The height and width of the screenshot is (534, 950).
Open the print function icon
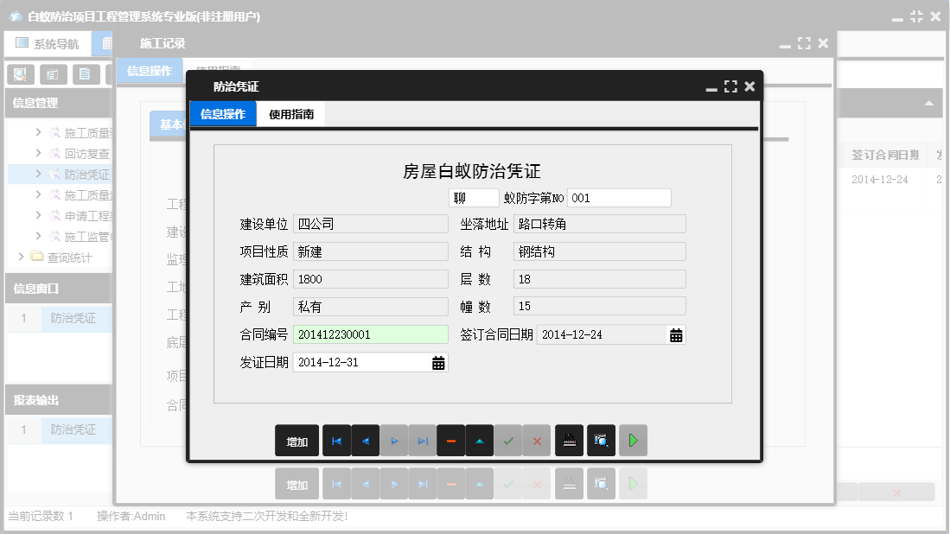(x=569, y=440)
